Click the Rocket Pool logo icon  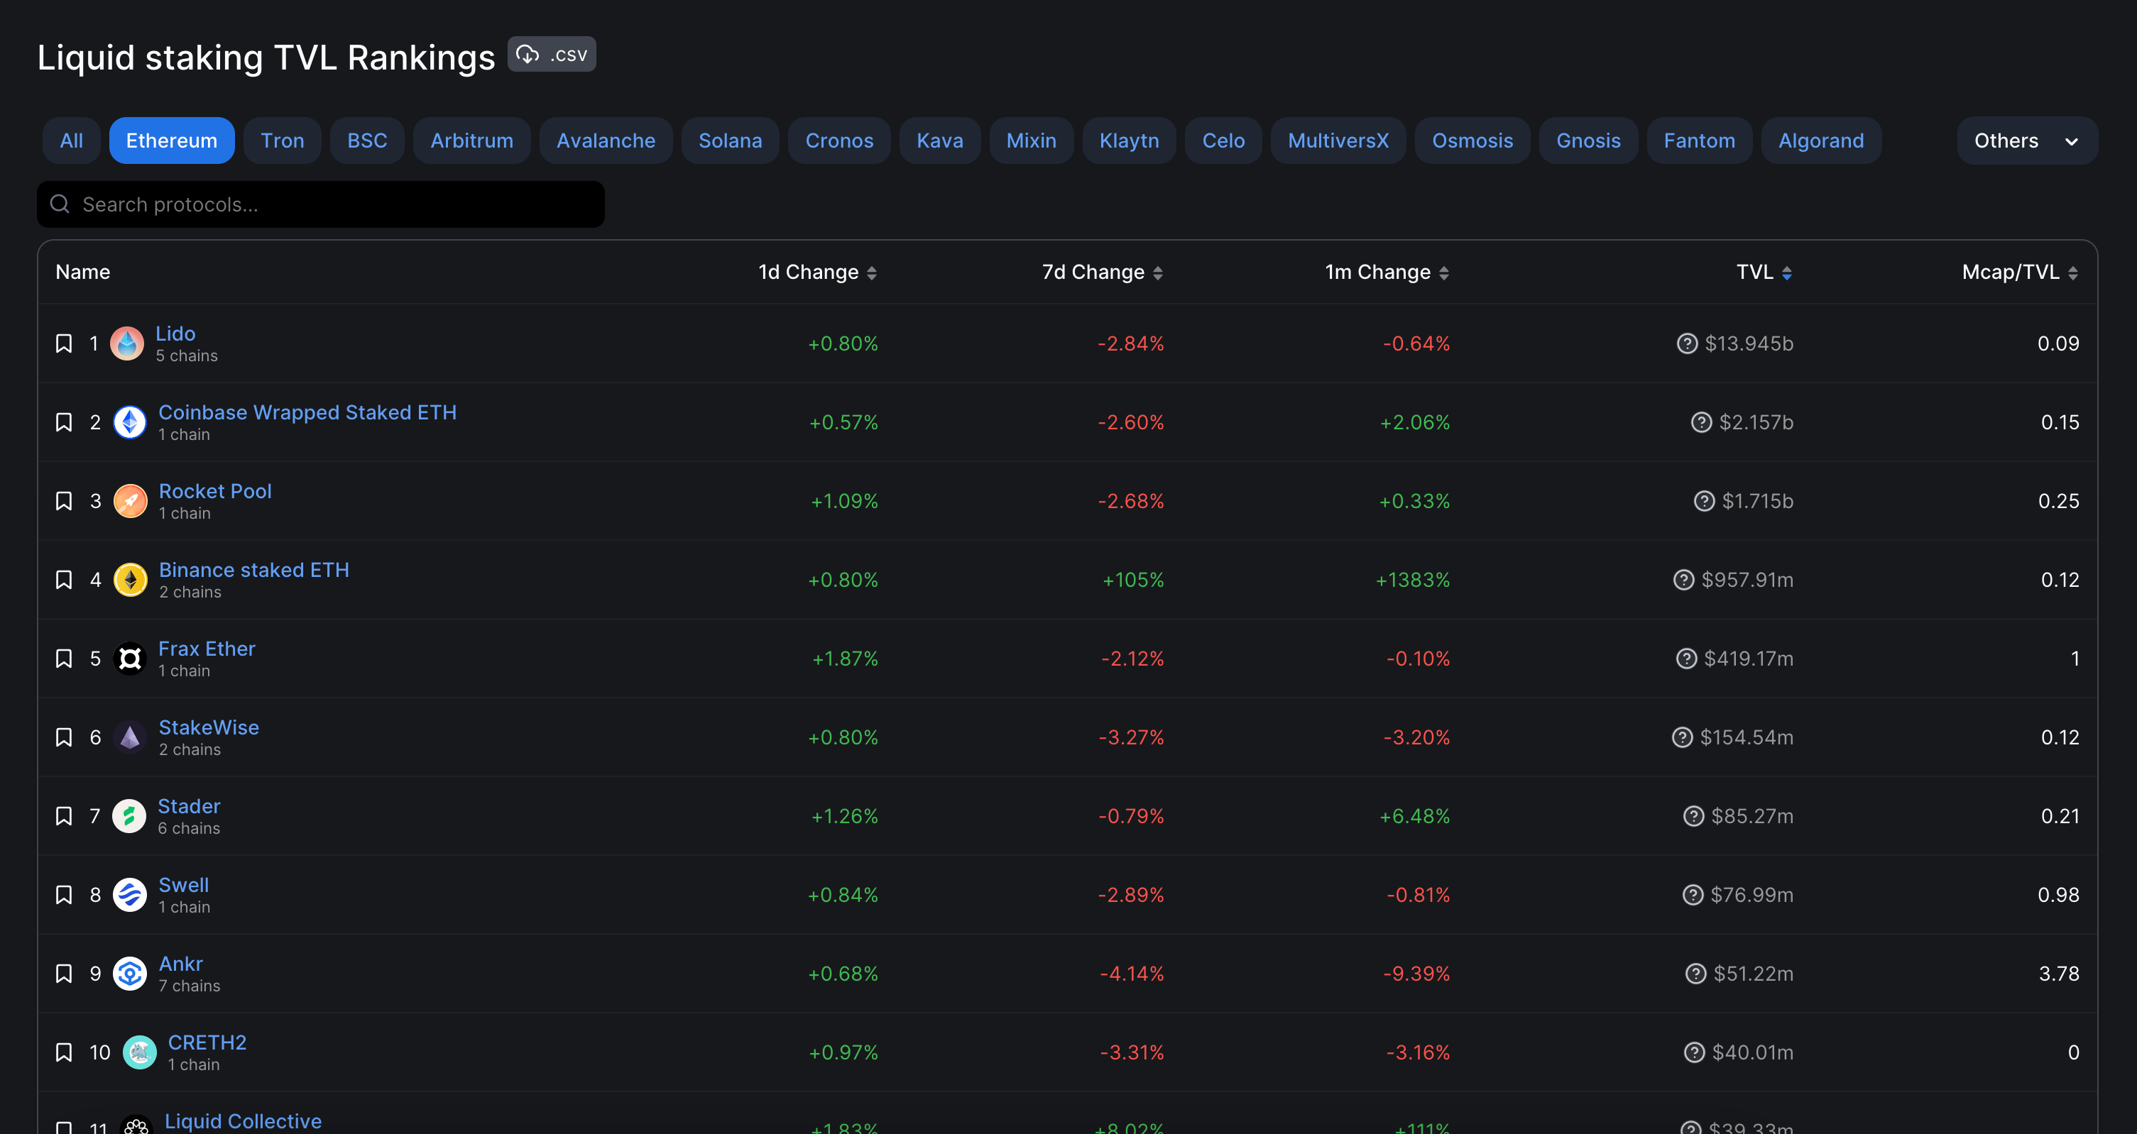pos(130,501)
